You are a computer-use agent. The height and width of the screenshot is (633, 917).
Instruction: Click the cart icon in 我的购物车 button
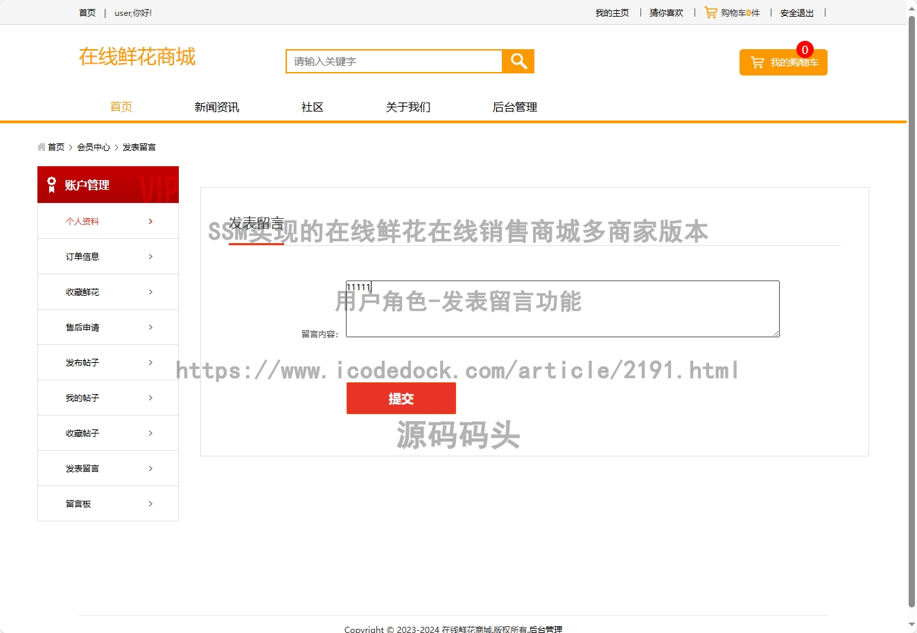pos(758,62)
